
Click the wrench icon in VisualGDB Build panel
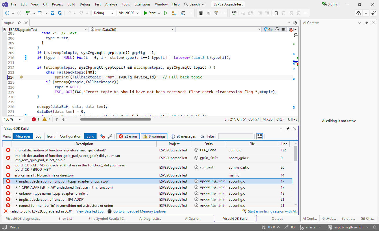click(x=110, y=136)
